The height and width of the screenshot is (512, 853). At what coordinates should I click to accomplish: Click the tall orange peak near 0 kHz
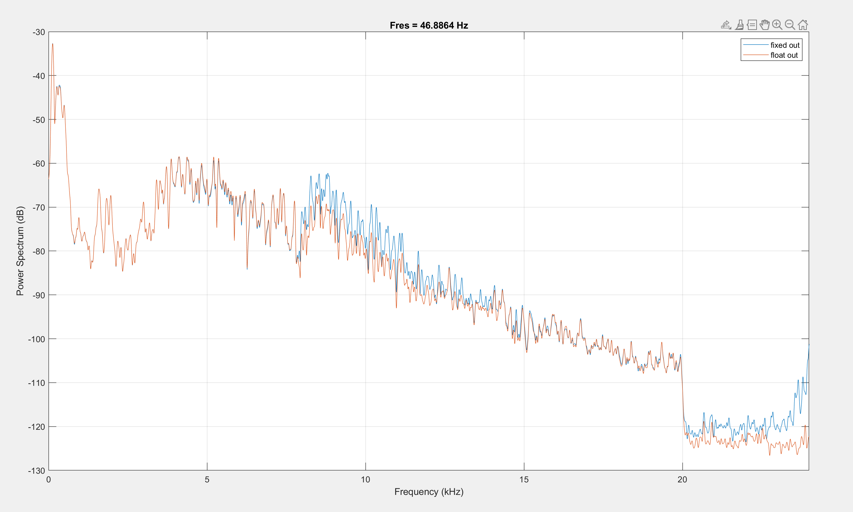[52, 45]
